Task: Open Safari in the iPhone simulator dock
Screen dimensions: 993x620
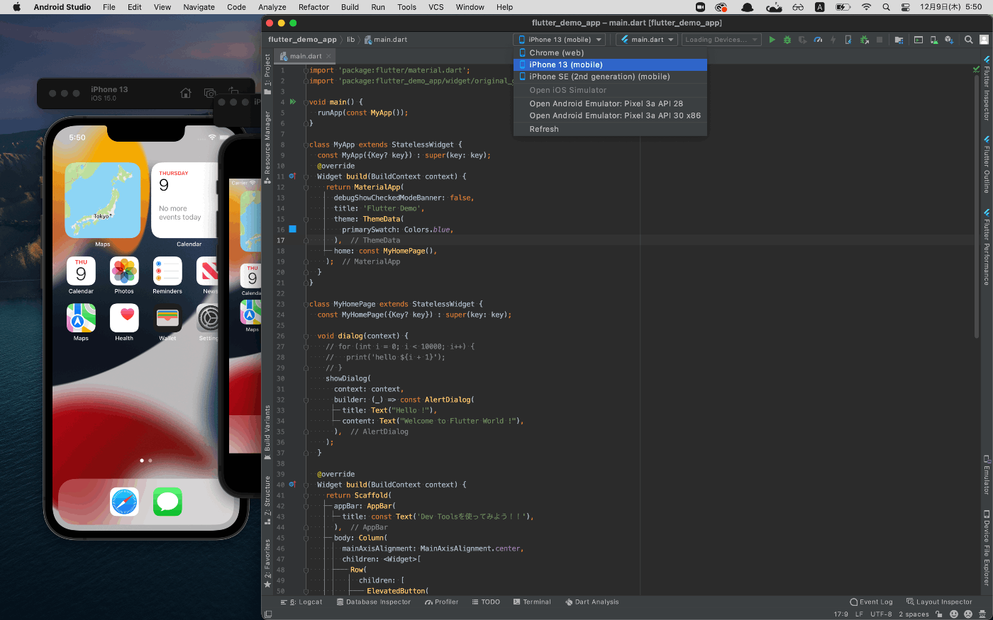Action: [x=124, y=502]
